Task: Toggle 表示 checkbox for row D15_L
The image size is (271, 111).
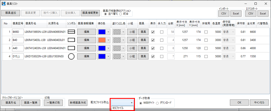Action: pyautogui.click(x=153, y=57)
